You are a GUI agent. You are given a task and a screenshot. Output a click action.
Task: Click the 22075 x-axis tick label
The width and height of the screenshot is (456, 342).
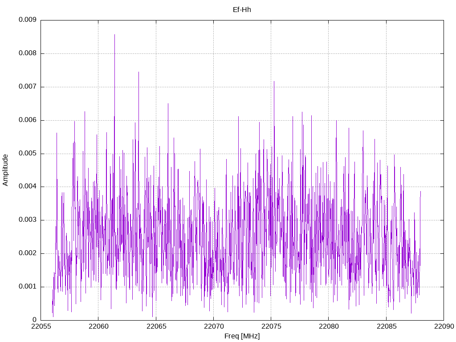pyautogui.click(x=271, y=326)
